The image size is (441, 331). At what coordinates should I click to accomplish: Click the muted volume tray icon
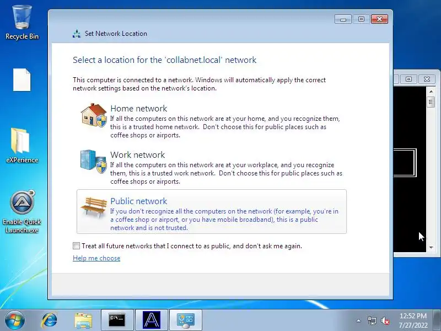tap(385, 321)
